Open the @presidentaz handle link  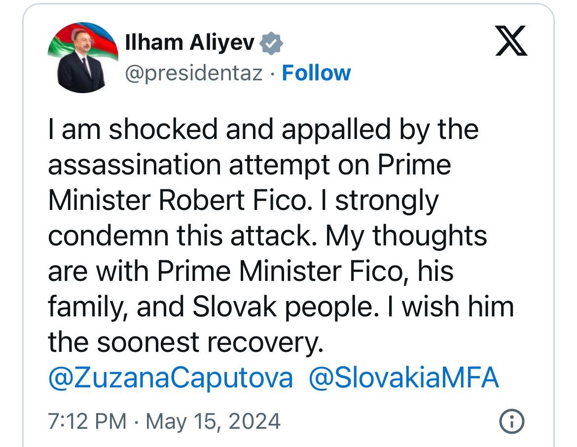[x=194, y=73]
